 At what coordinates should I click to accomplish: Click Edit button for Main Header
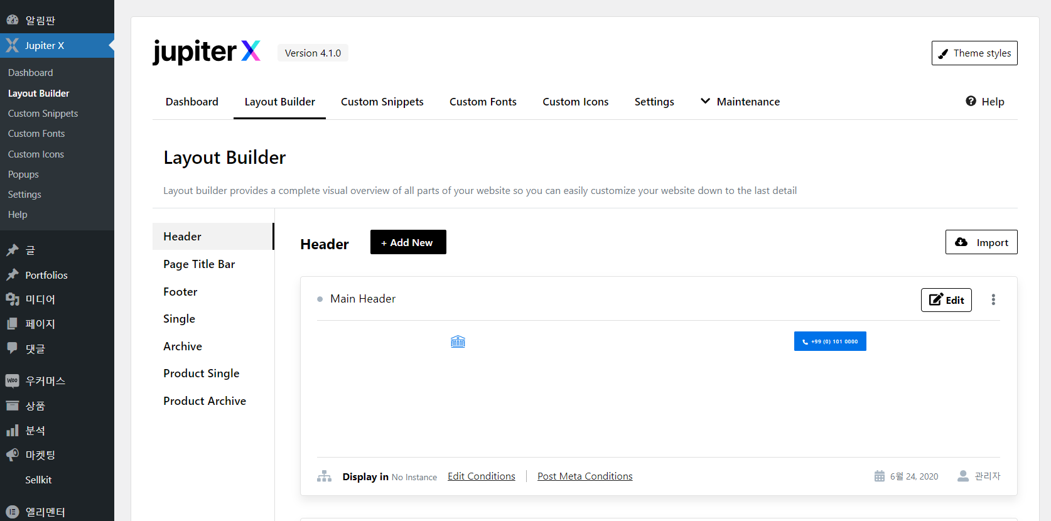pos(946,300)
